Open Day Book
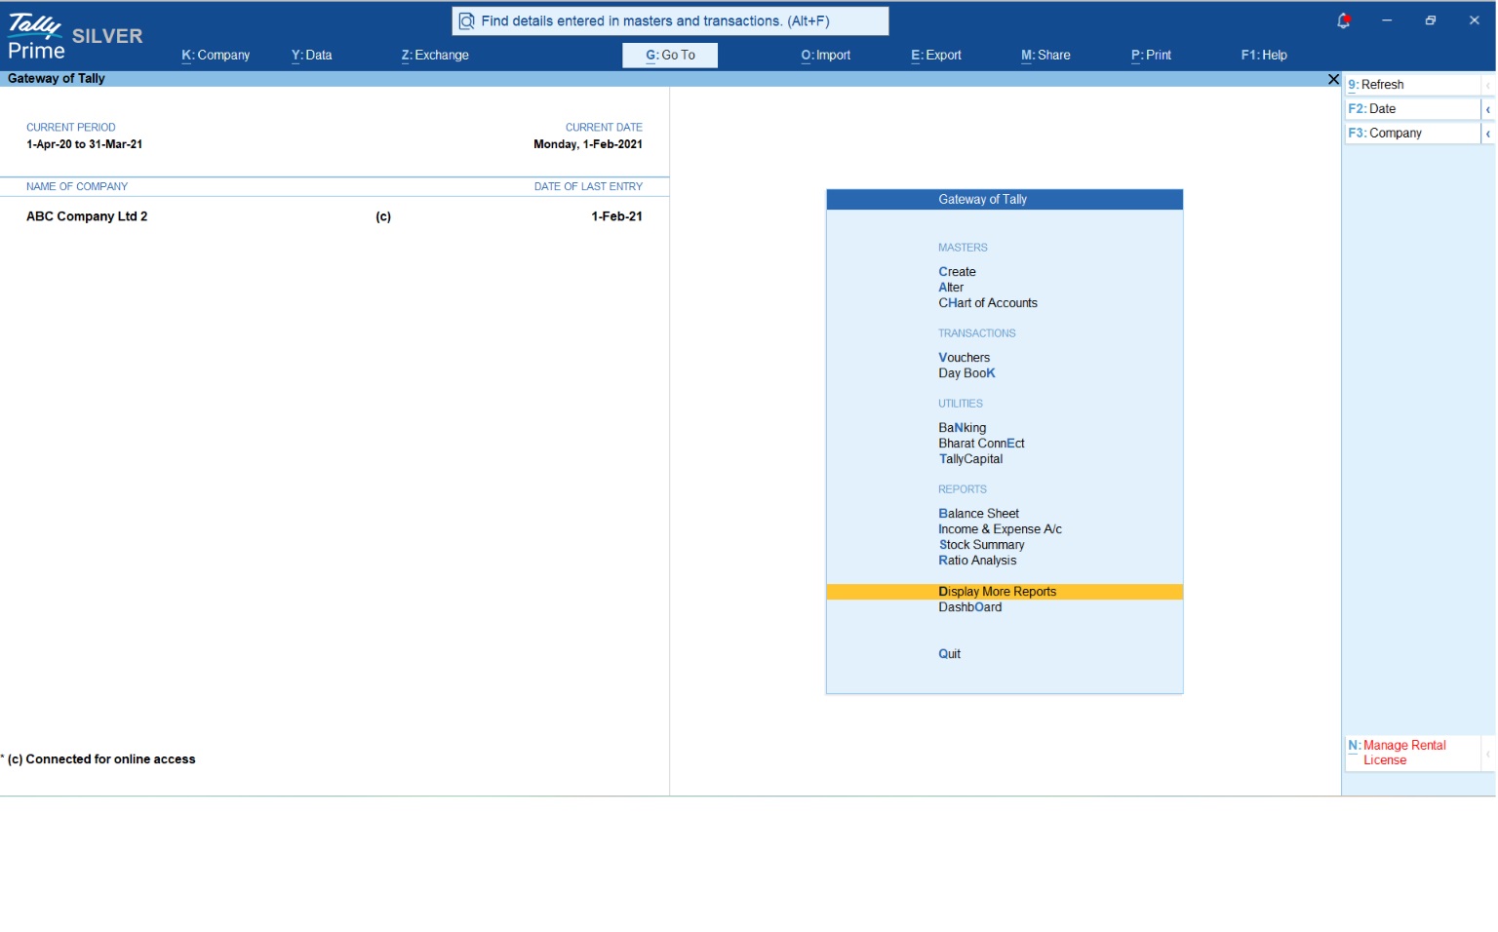Image resolution: width=1498 pixels, height=932 pixels. [x=966, y=373]
